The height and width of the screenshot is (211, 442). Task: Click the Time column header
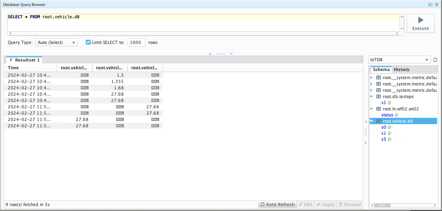pos(30,68)
